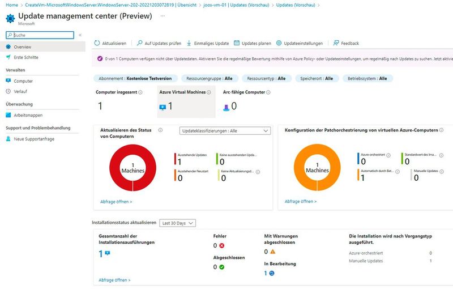Click the blue In Bearbeitung progress icon
Screen dimensions: 453x289
click(x=272, y=273)
